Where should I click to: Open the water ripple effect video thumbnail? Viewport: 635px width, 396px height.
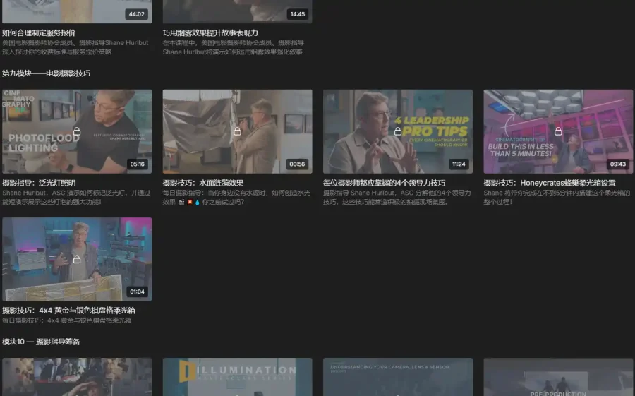pos(237,131)
